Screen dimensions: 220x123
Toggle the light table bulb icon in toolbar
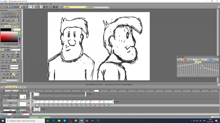[x=41, y=7]
